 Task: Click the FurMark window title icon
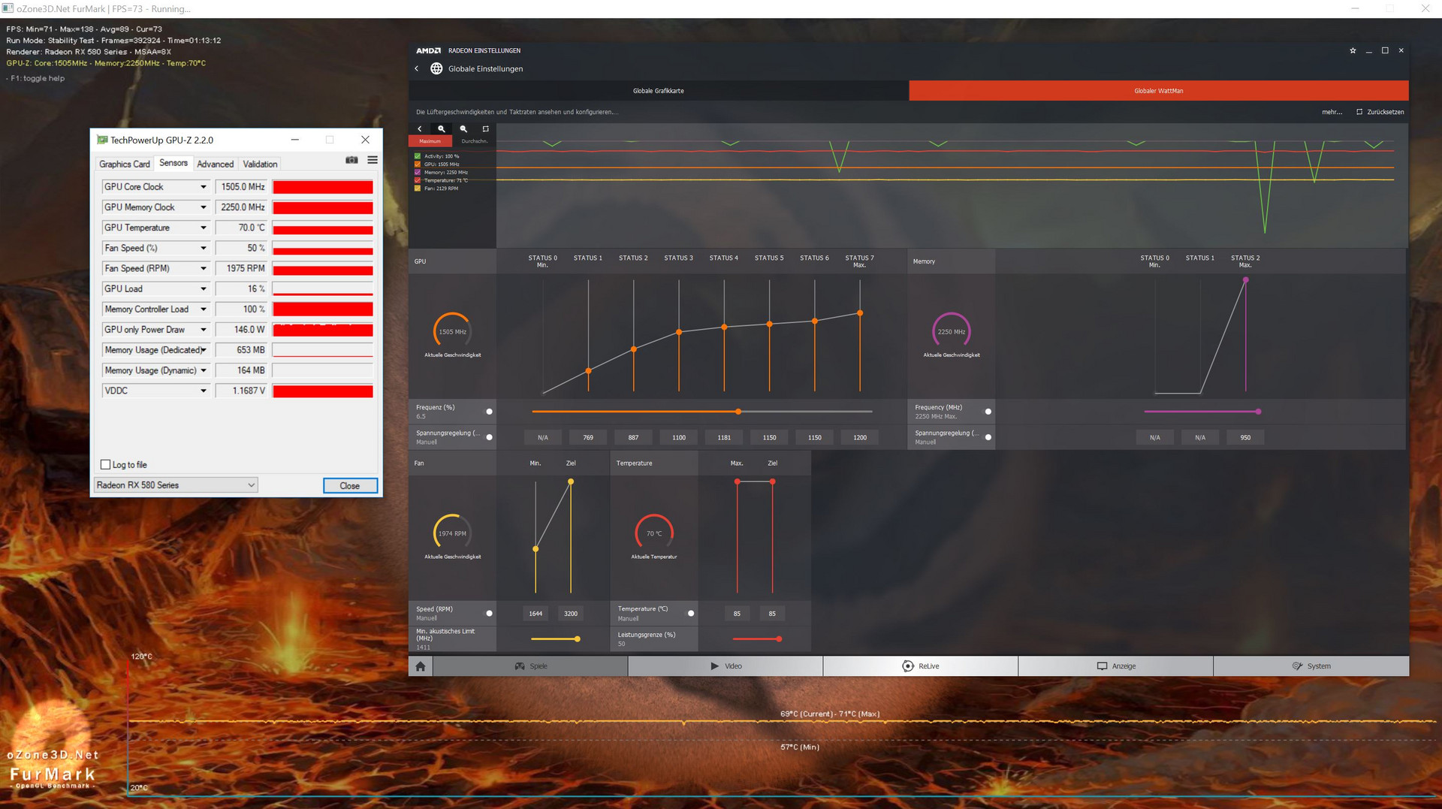pyautogui.click(x=8, y=8)
